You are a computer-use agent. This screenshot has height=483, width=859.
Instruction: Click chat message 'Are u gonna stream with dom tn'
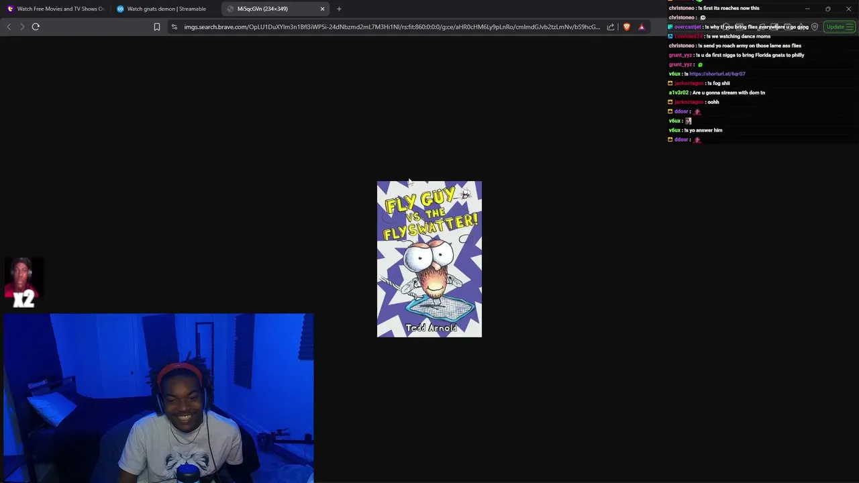729,93
